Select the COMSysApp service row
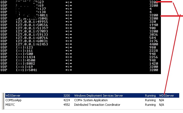 (12, 100)
